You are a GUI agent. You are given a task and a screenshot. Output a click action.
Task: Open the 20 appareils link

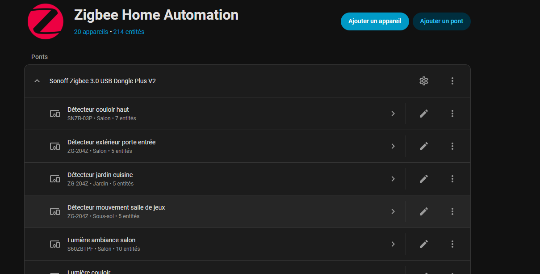pos(91,32)
